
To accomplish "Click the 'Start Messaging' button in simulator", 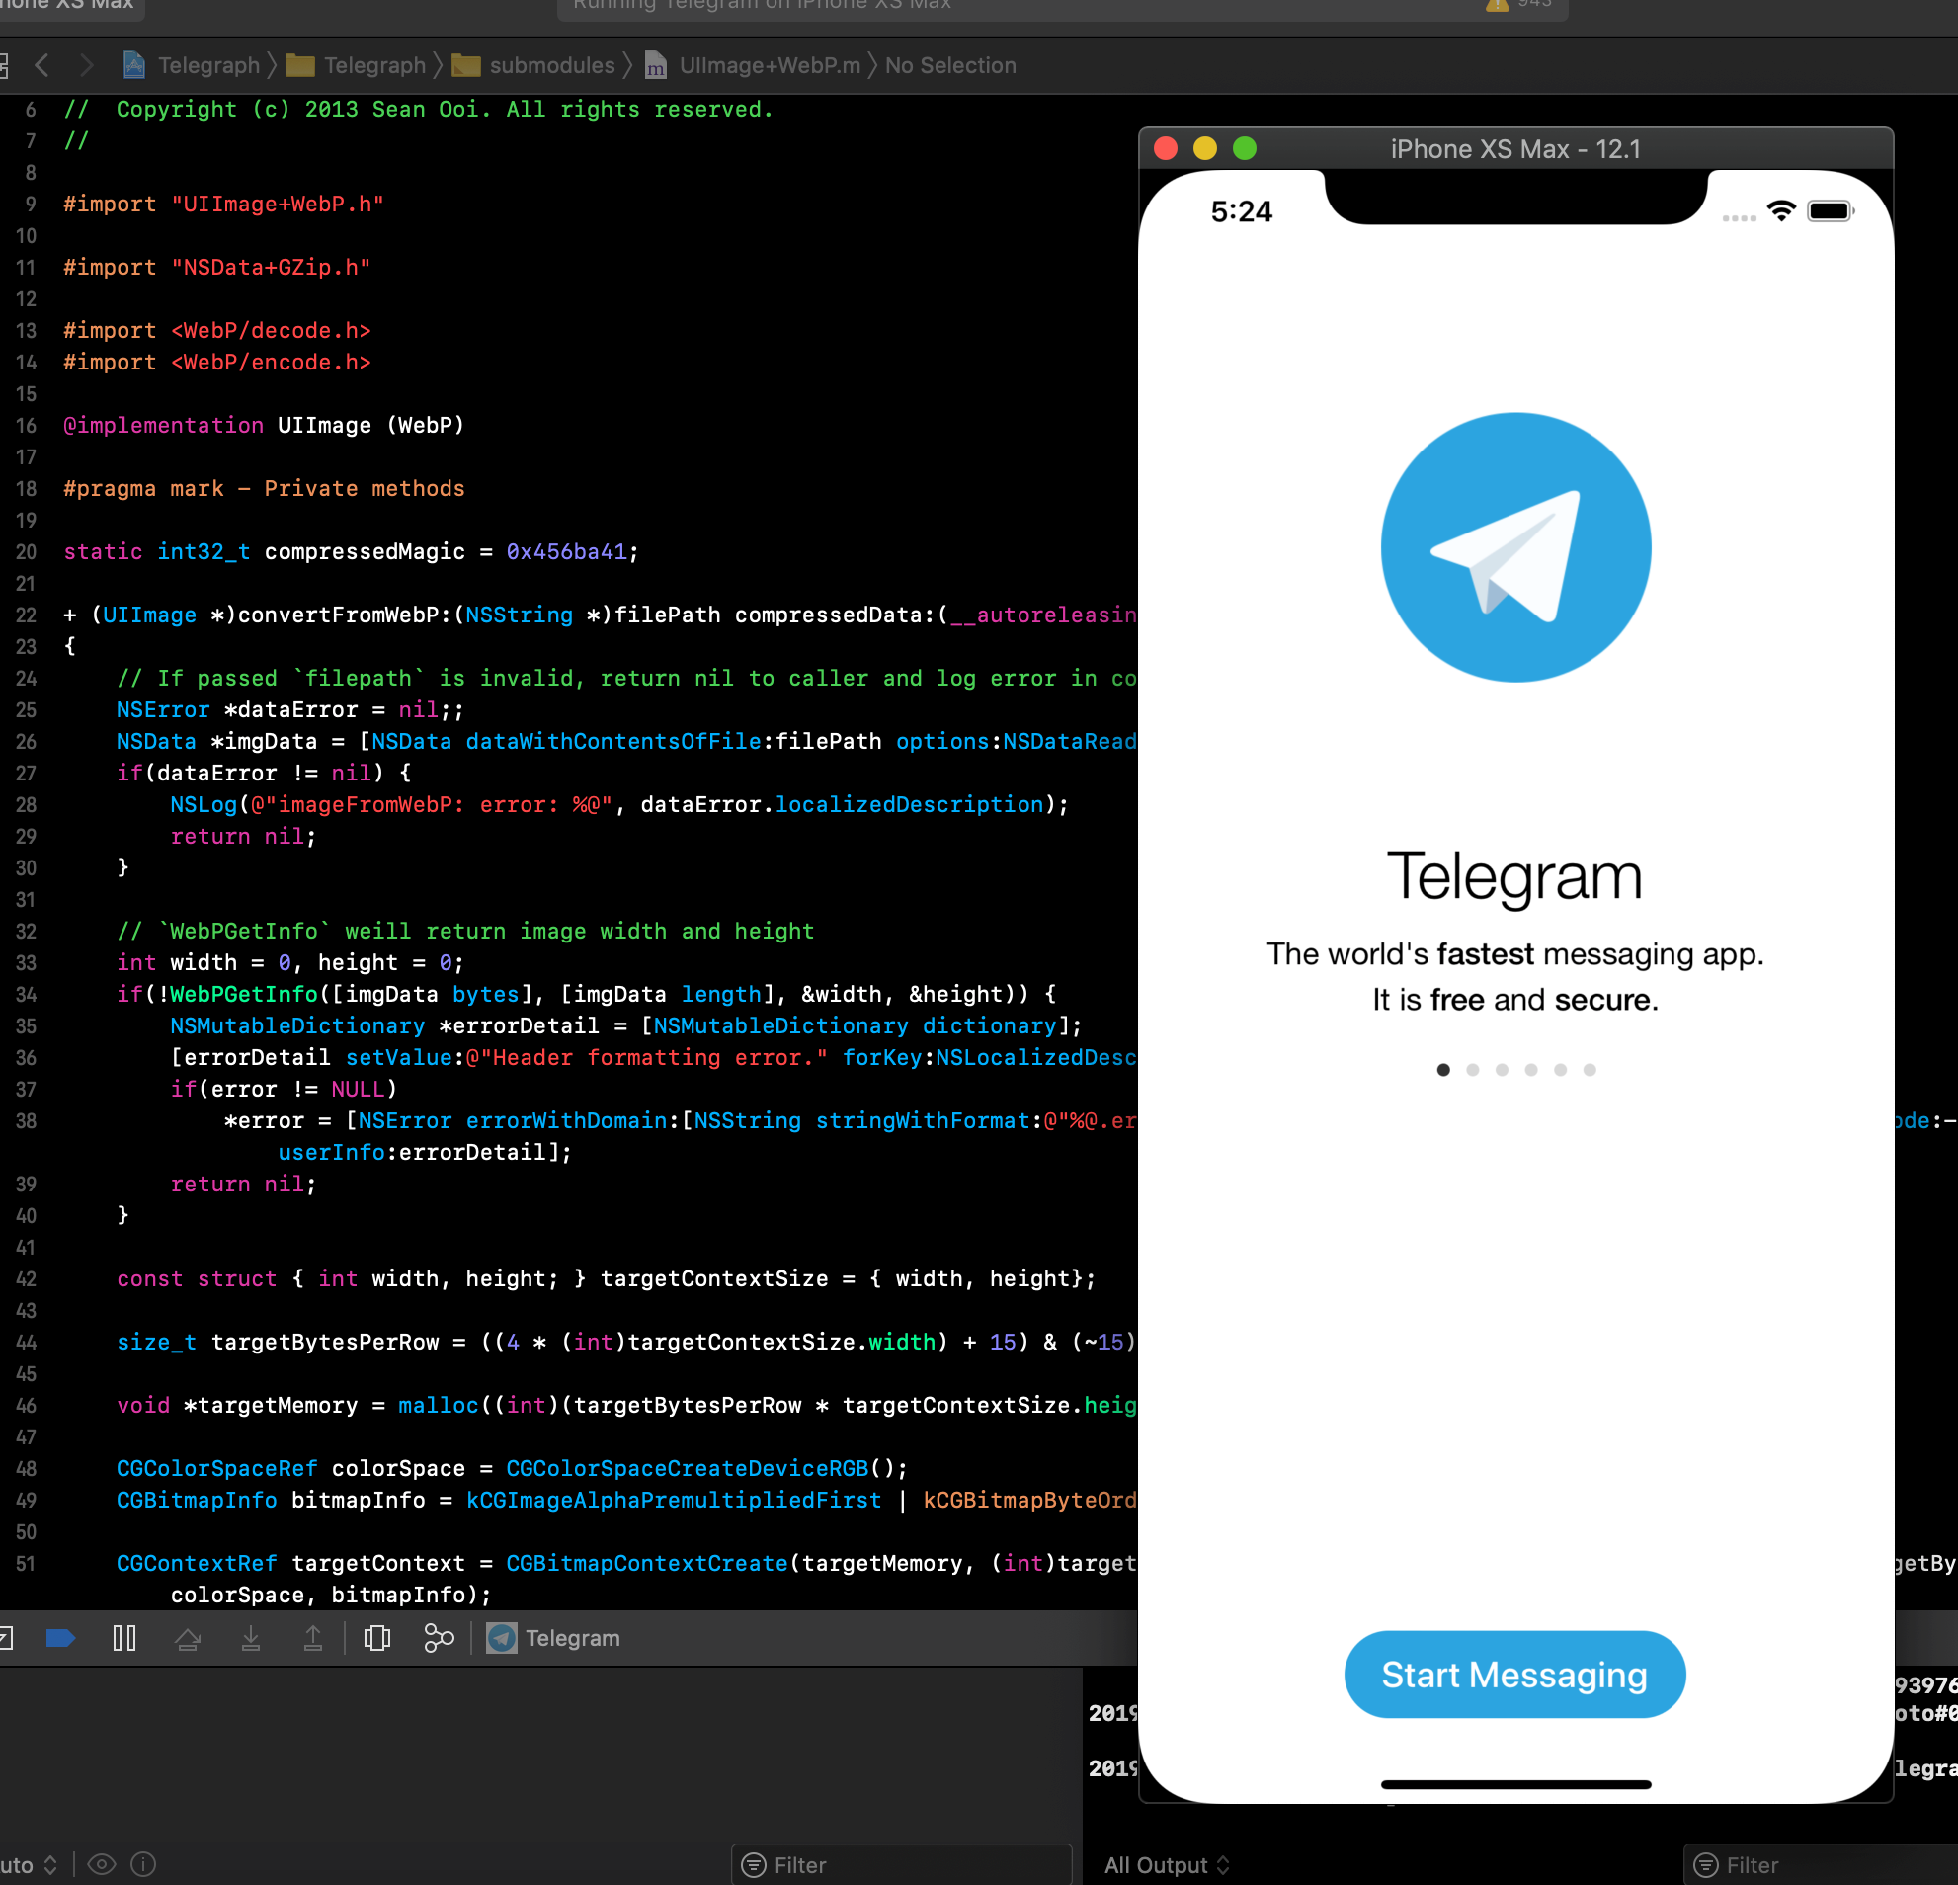I will [x=1514, y=1674].
